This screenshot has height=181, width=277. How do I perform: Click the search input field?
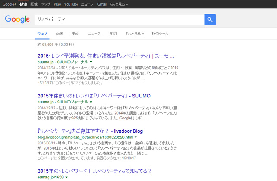point(119,19)
